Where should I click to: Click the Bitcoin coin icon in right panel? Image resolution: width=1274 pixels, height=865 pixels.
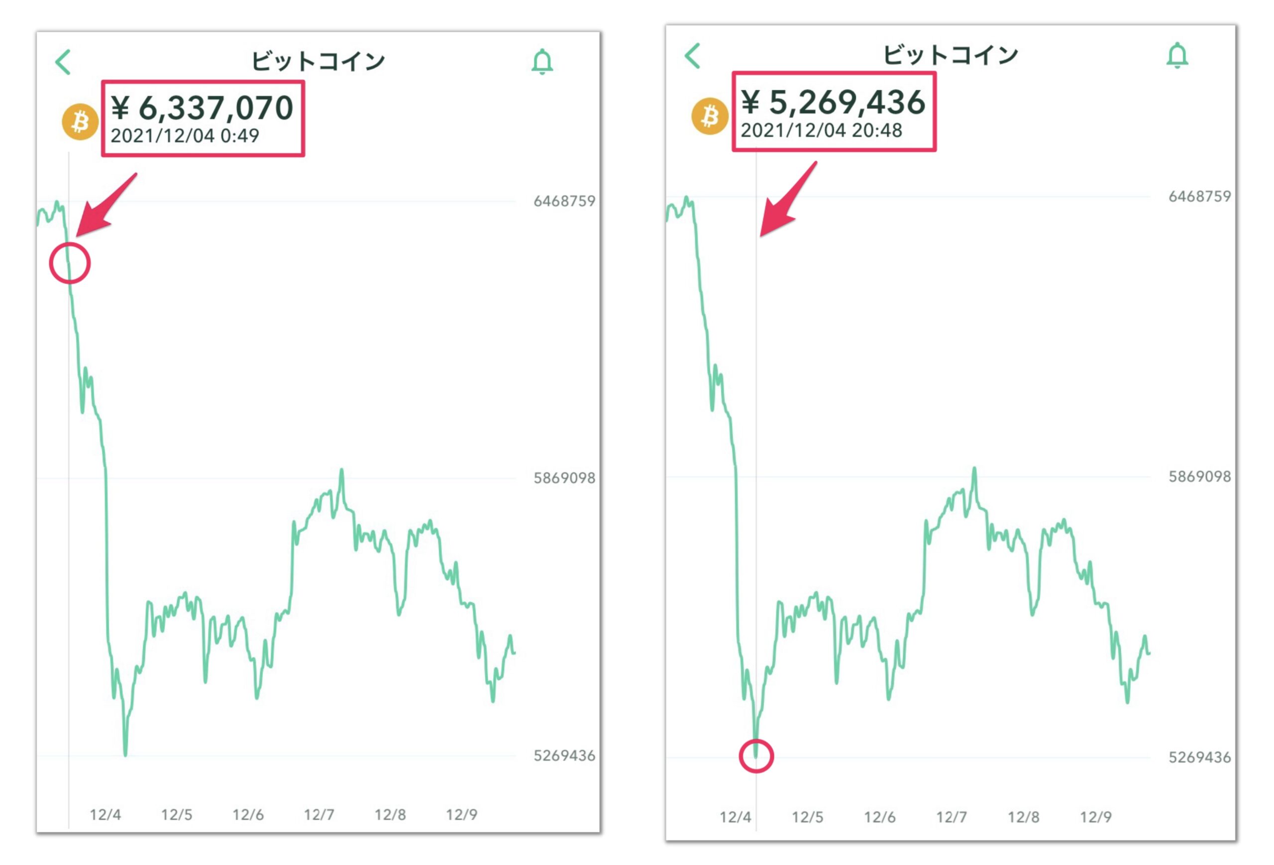click(709, 116)
